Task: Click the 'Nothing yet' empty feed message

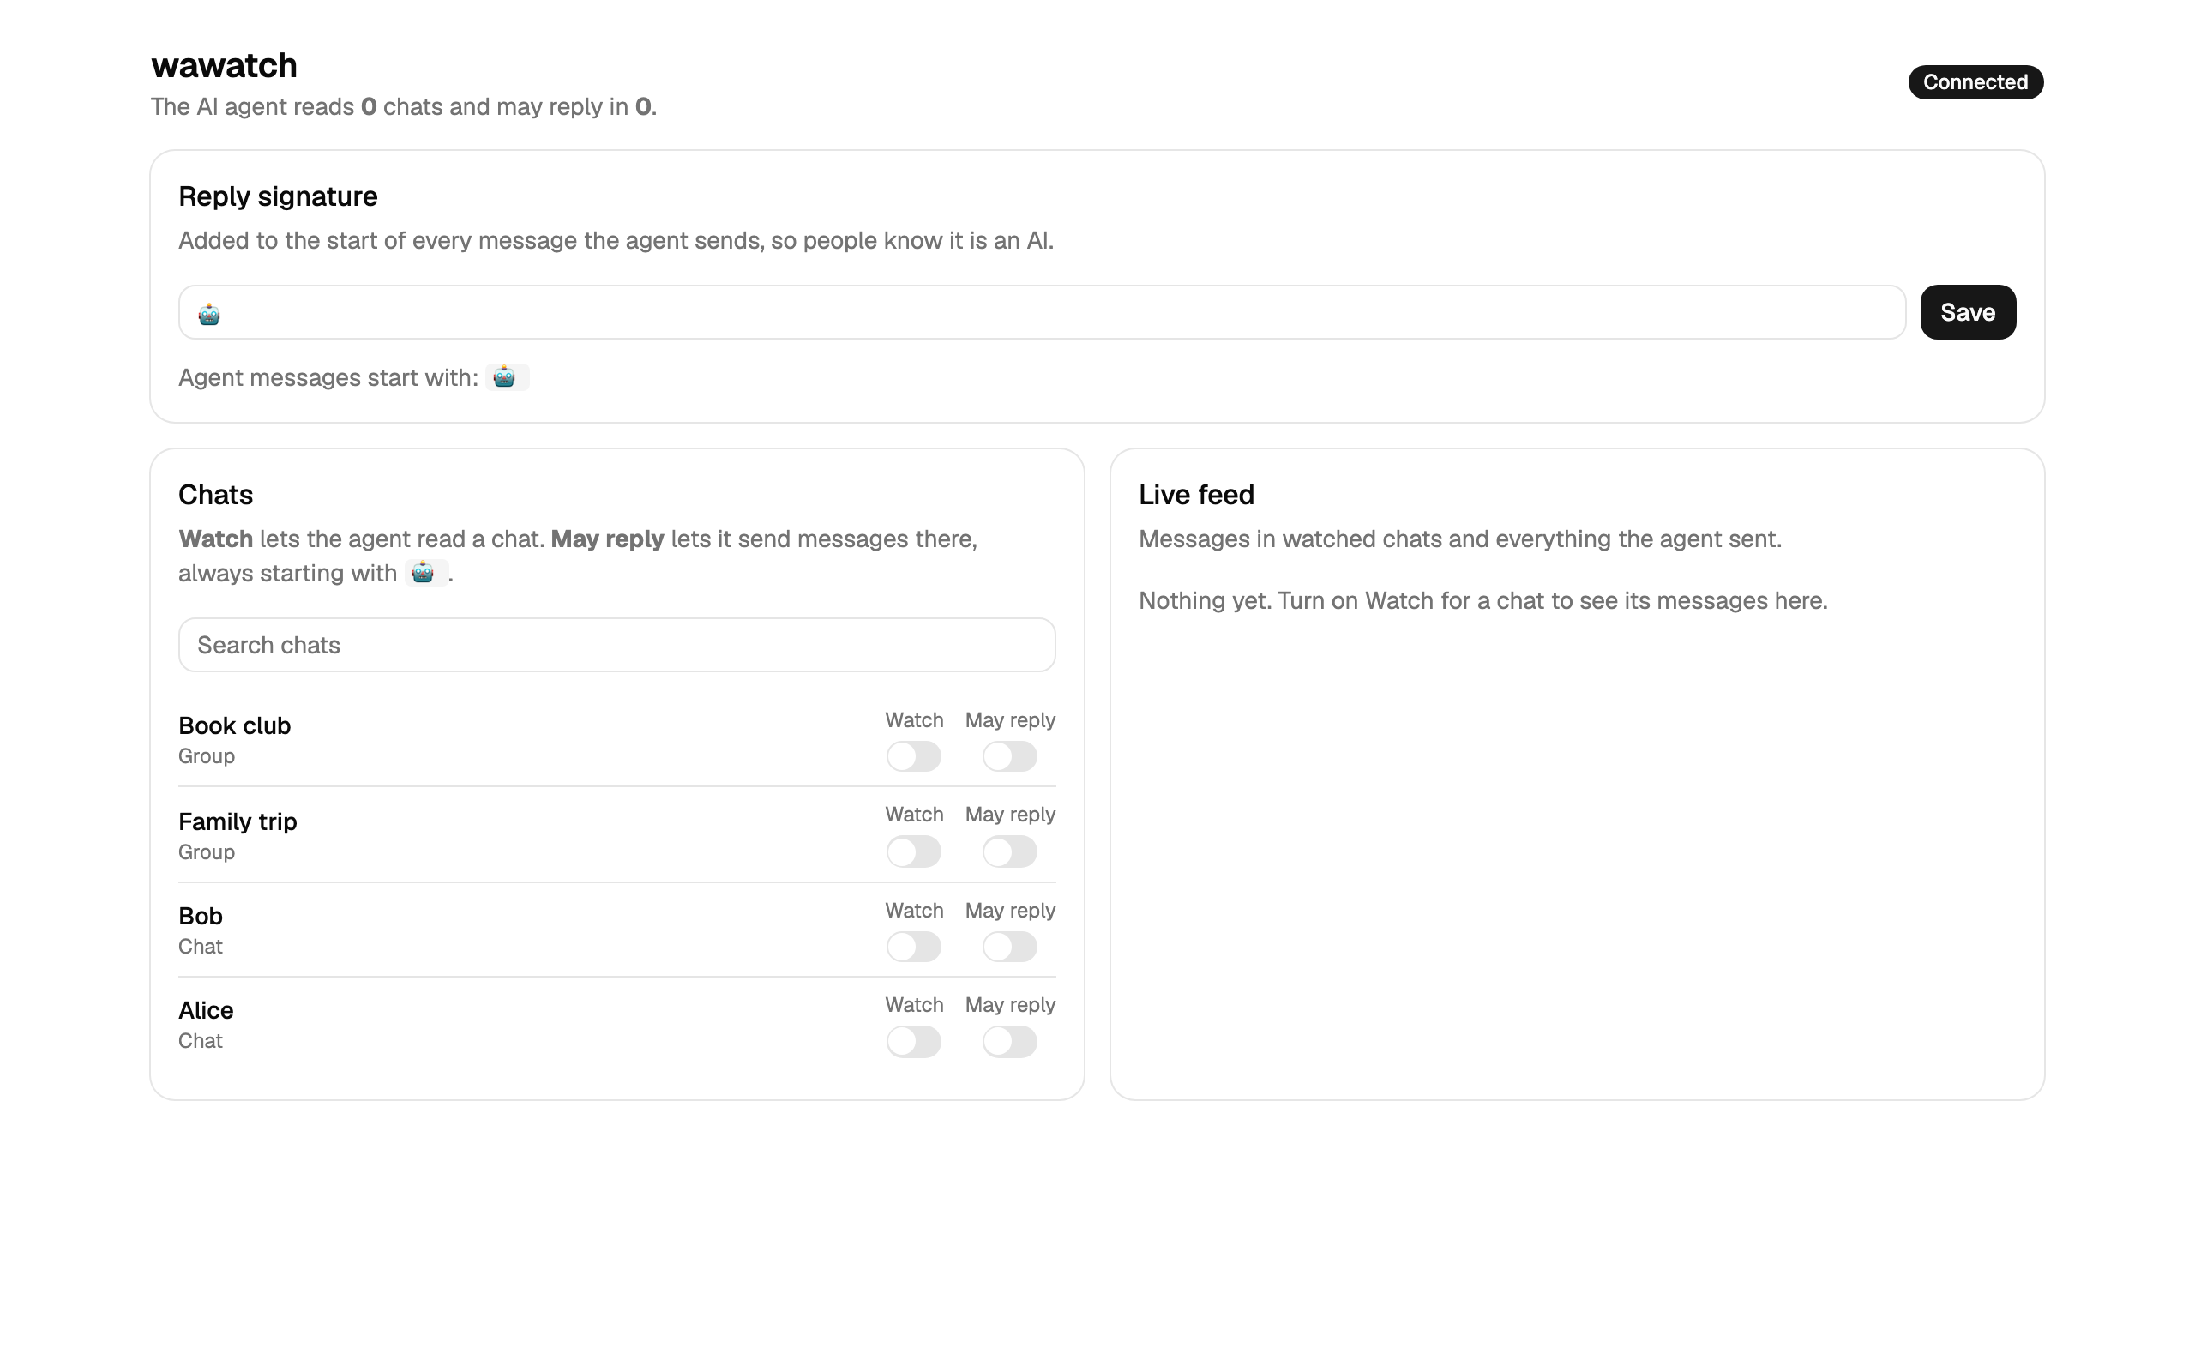Action: tap(1483, 601)
